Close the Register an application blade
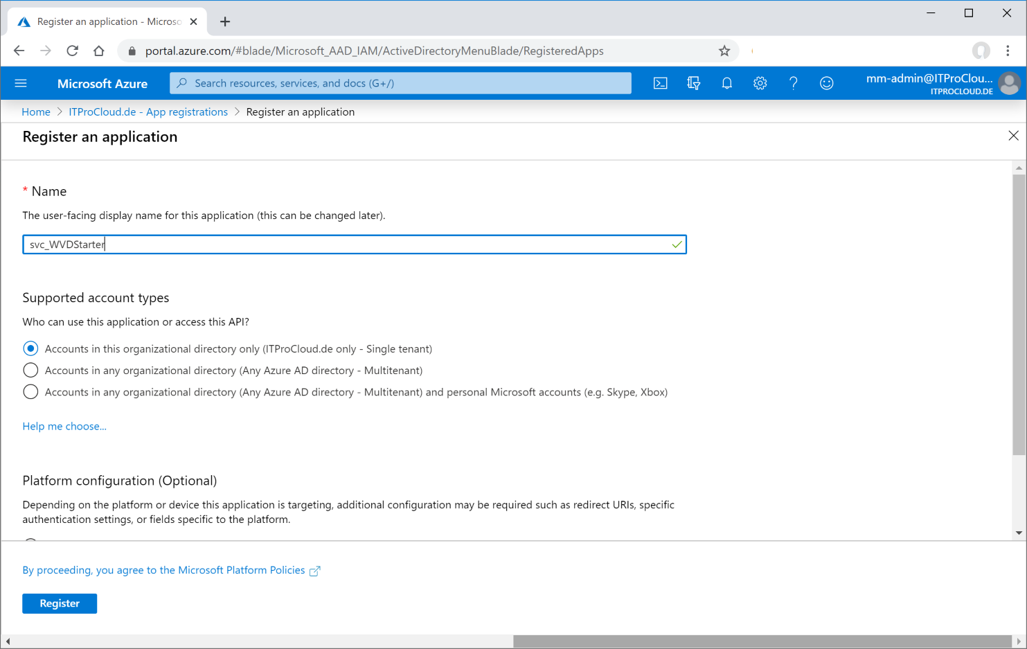The width and height of the screenshot is (1027, 649). point(1013,136)
